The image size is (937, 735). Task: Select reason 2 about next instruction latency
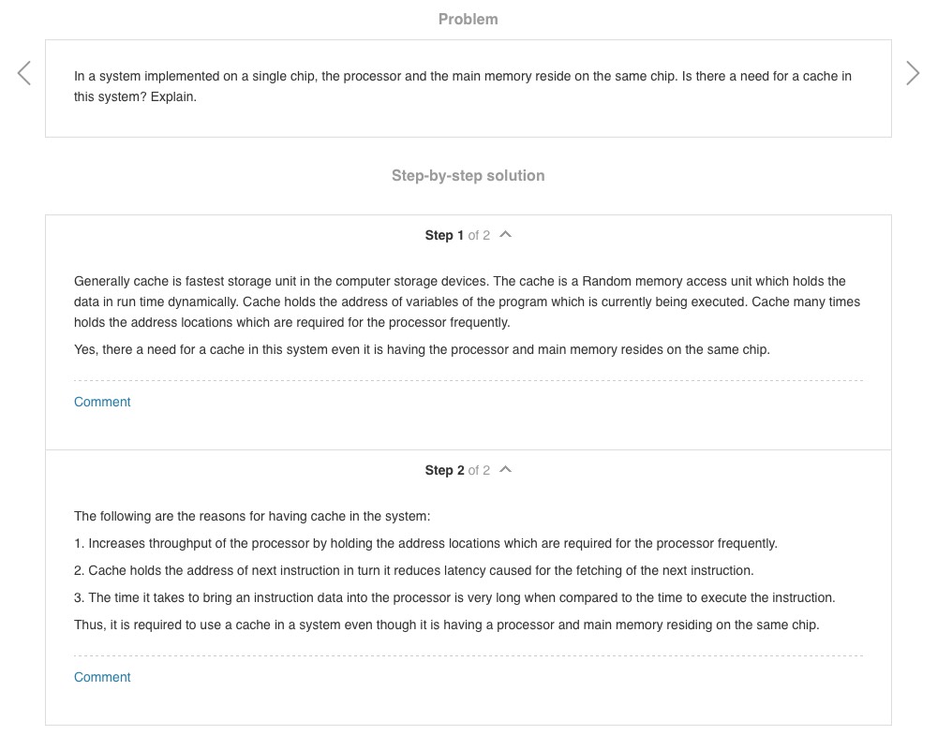click(x=413, y=570)
